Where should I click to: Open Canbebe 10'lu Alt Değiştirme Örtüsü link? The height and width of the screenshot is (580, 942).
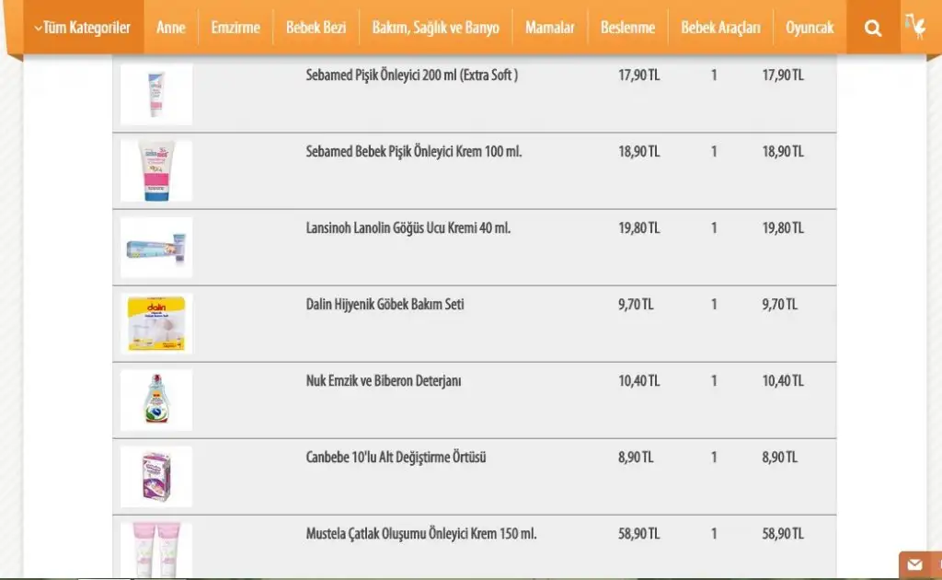[x=396, y=458]
